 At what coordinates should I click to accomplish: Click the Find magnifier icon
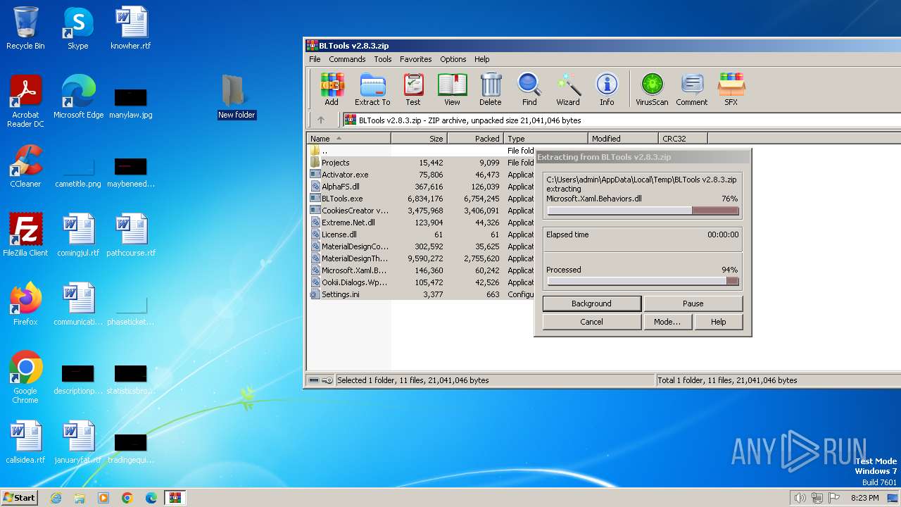[x=529, y=89]
